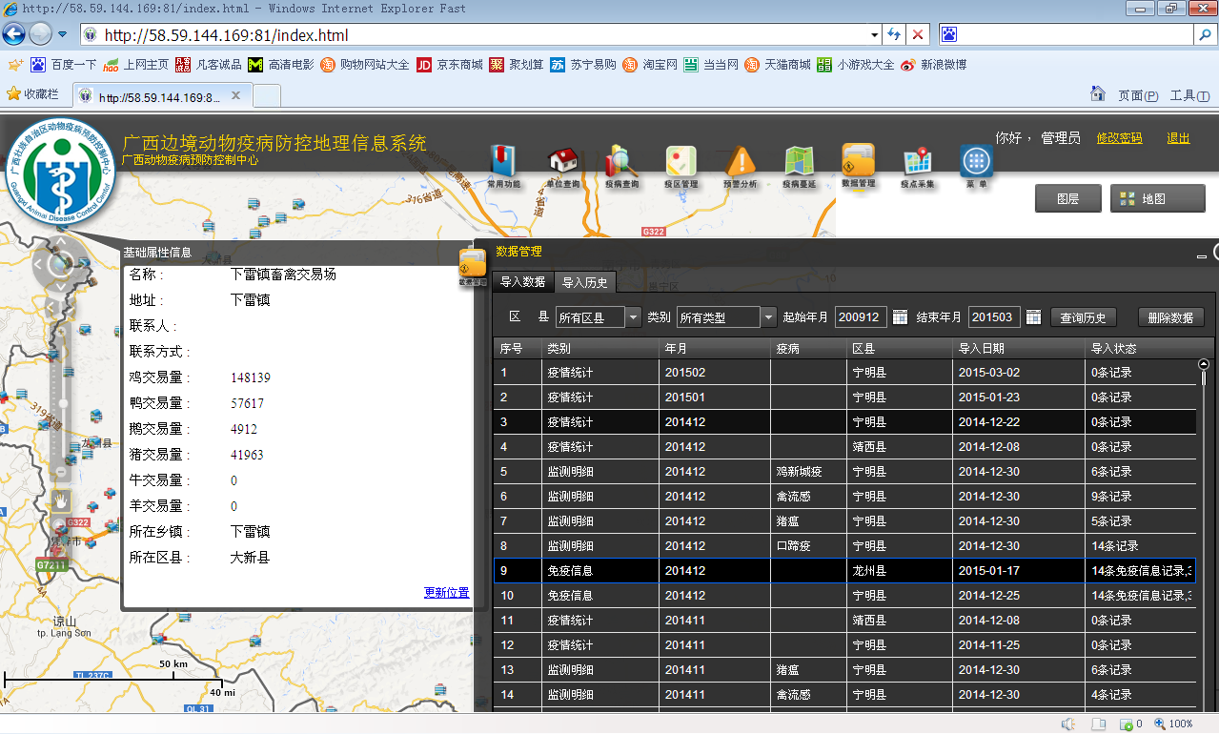
Task: Minimize the 数据管理 panel
Action: (x=1202, y=255)
